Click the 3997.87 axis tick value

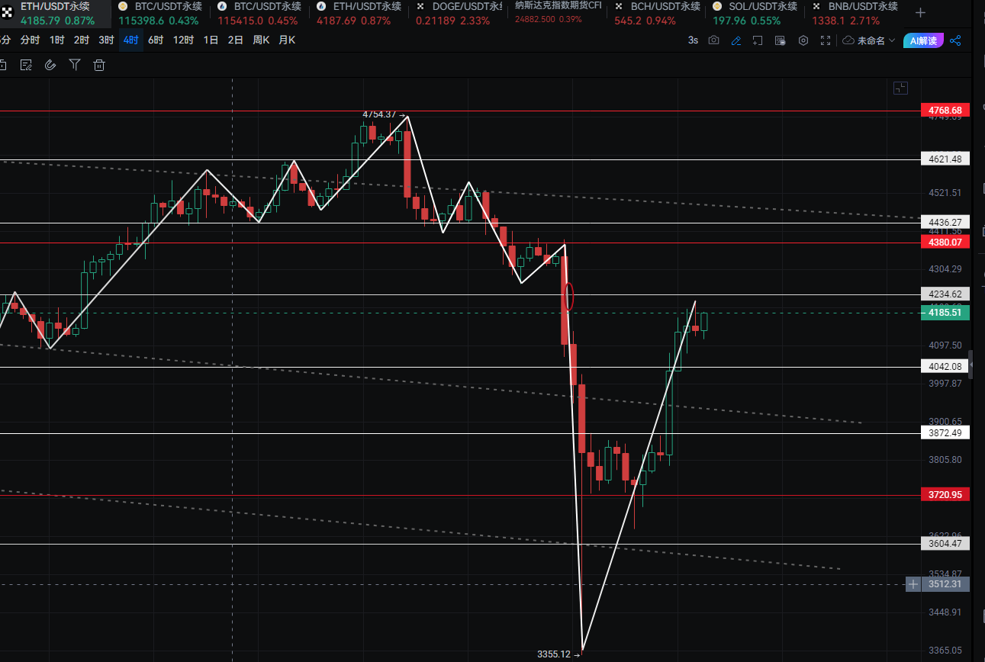tap(945, 384)
